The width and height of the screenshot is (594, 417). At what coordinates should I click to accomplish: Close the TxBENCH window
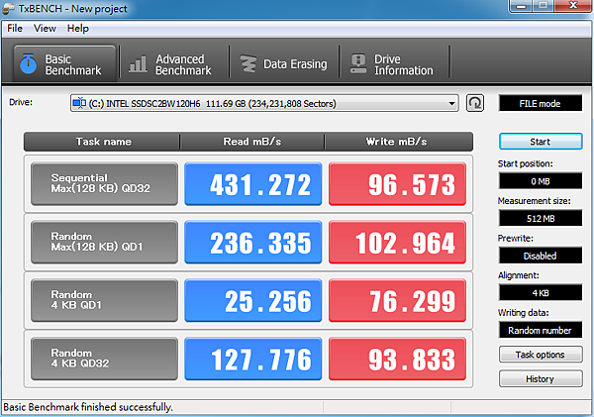573,6
